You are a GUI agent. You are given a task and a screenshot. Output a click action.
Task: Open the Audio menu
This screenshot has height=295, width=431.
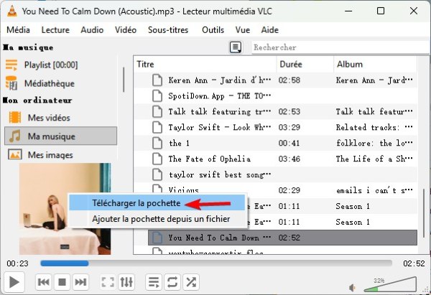click(92, 29)
